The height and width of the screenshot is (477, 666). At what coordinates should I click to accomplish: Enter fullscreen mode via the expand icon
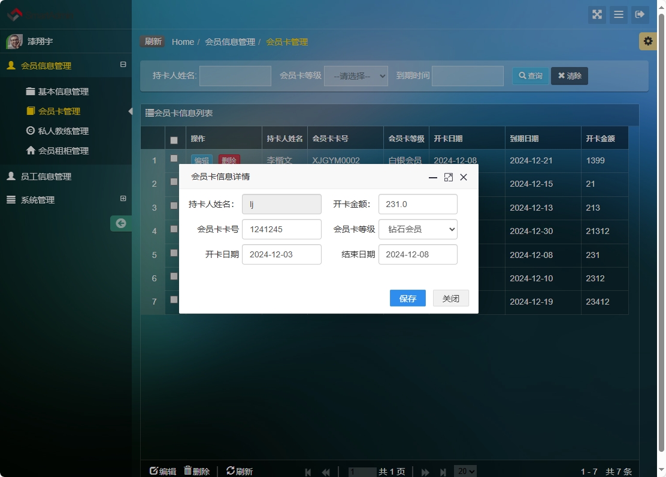click(x=597, y=15)
